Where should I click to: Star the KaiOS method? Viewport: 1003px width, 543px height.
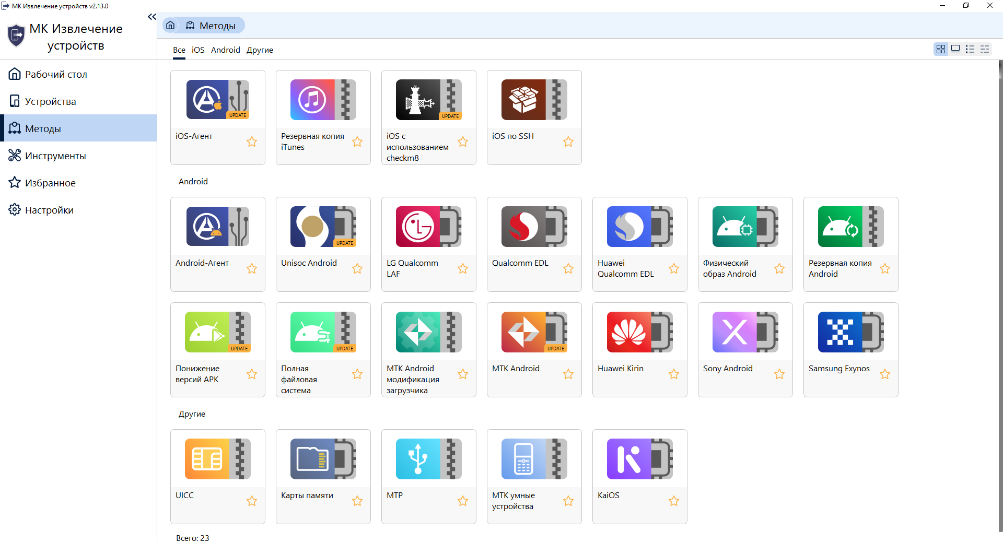point(674,501)
